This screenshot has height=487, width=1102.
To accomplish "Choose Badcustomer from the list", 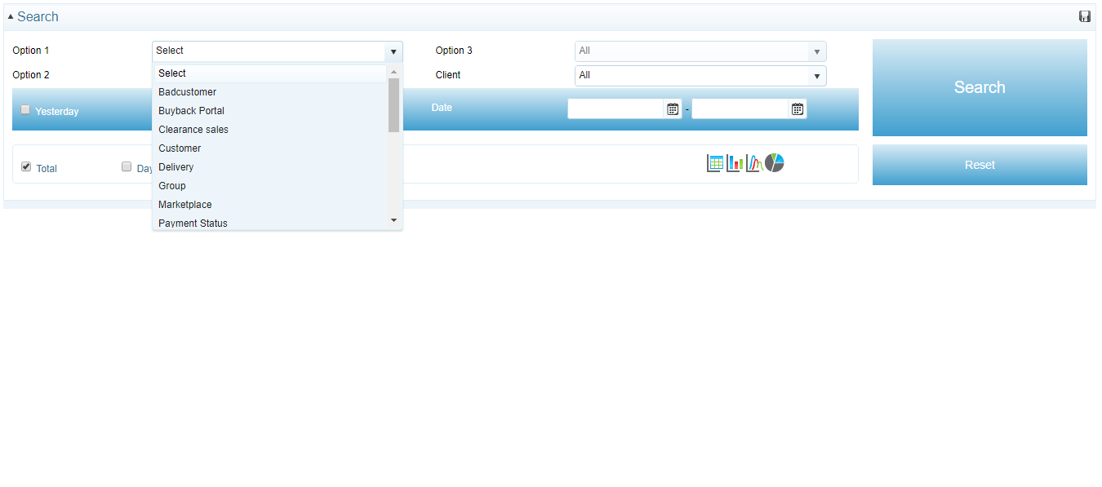I will [x=270, y=92].
